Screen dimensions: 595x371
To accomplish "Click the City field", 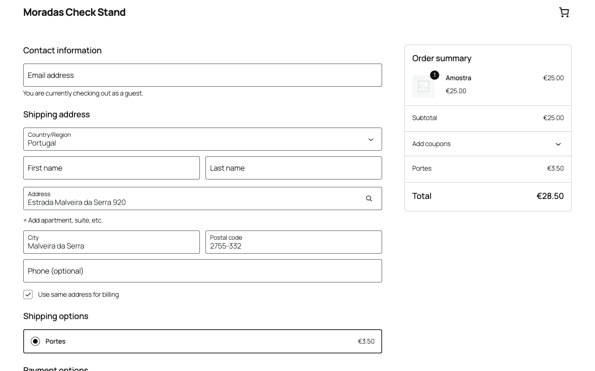I will (x=112, y=242).
